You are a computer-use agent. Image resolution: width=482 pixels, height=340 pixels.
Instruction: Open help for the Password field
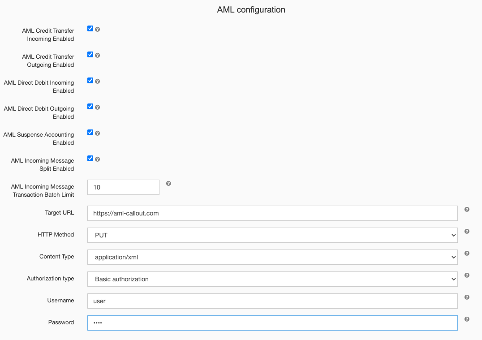pyautogui.click(x=467, y=318)
